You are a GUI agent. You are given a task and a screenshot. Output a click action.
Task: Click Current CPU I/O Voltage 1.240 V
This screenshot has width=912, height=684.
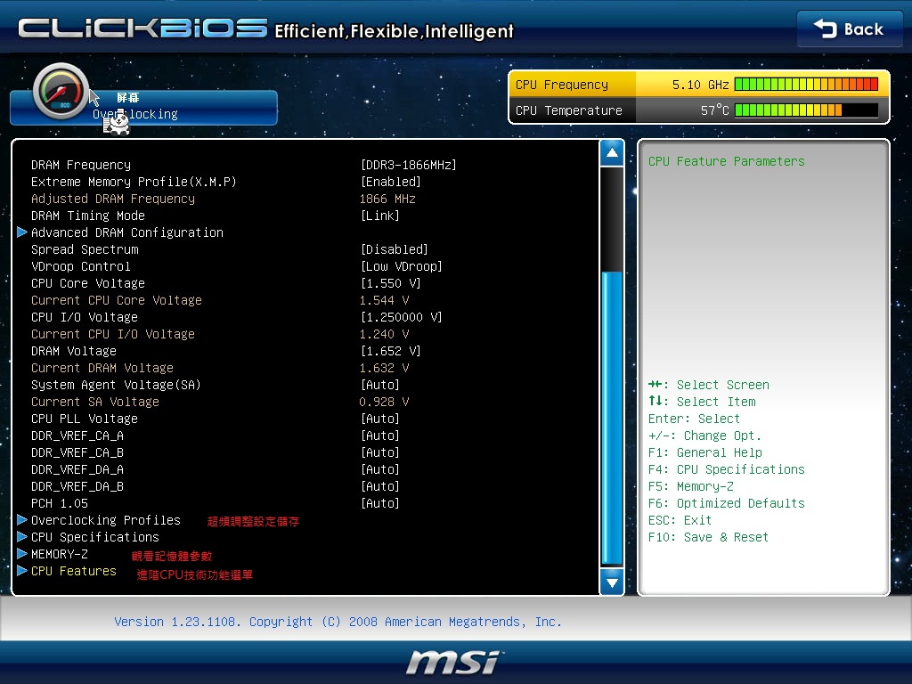pos(384,334)
